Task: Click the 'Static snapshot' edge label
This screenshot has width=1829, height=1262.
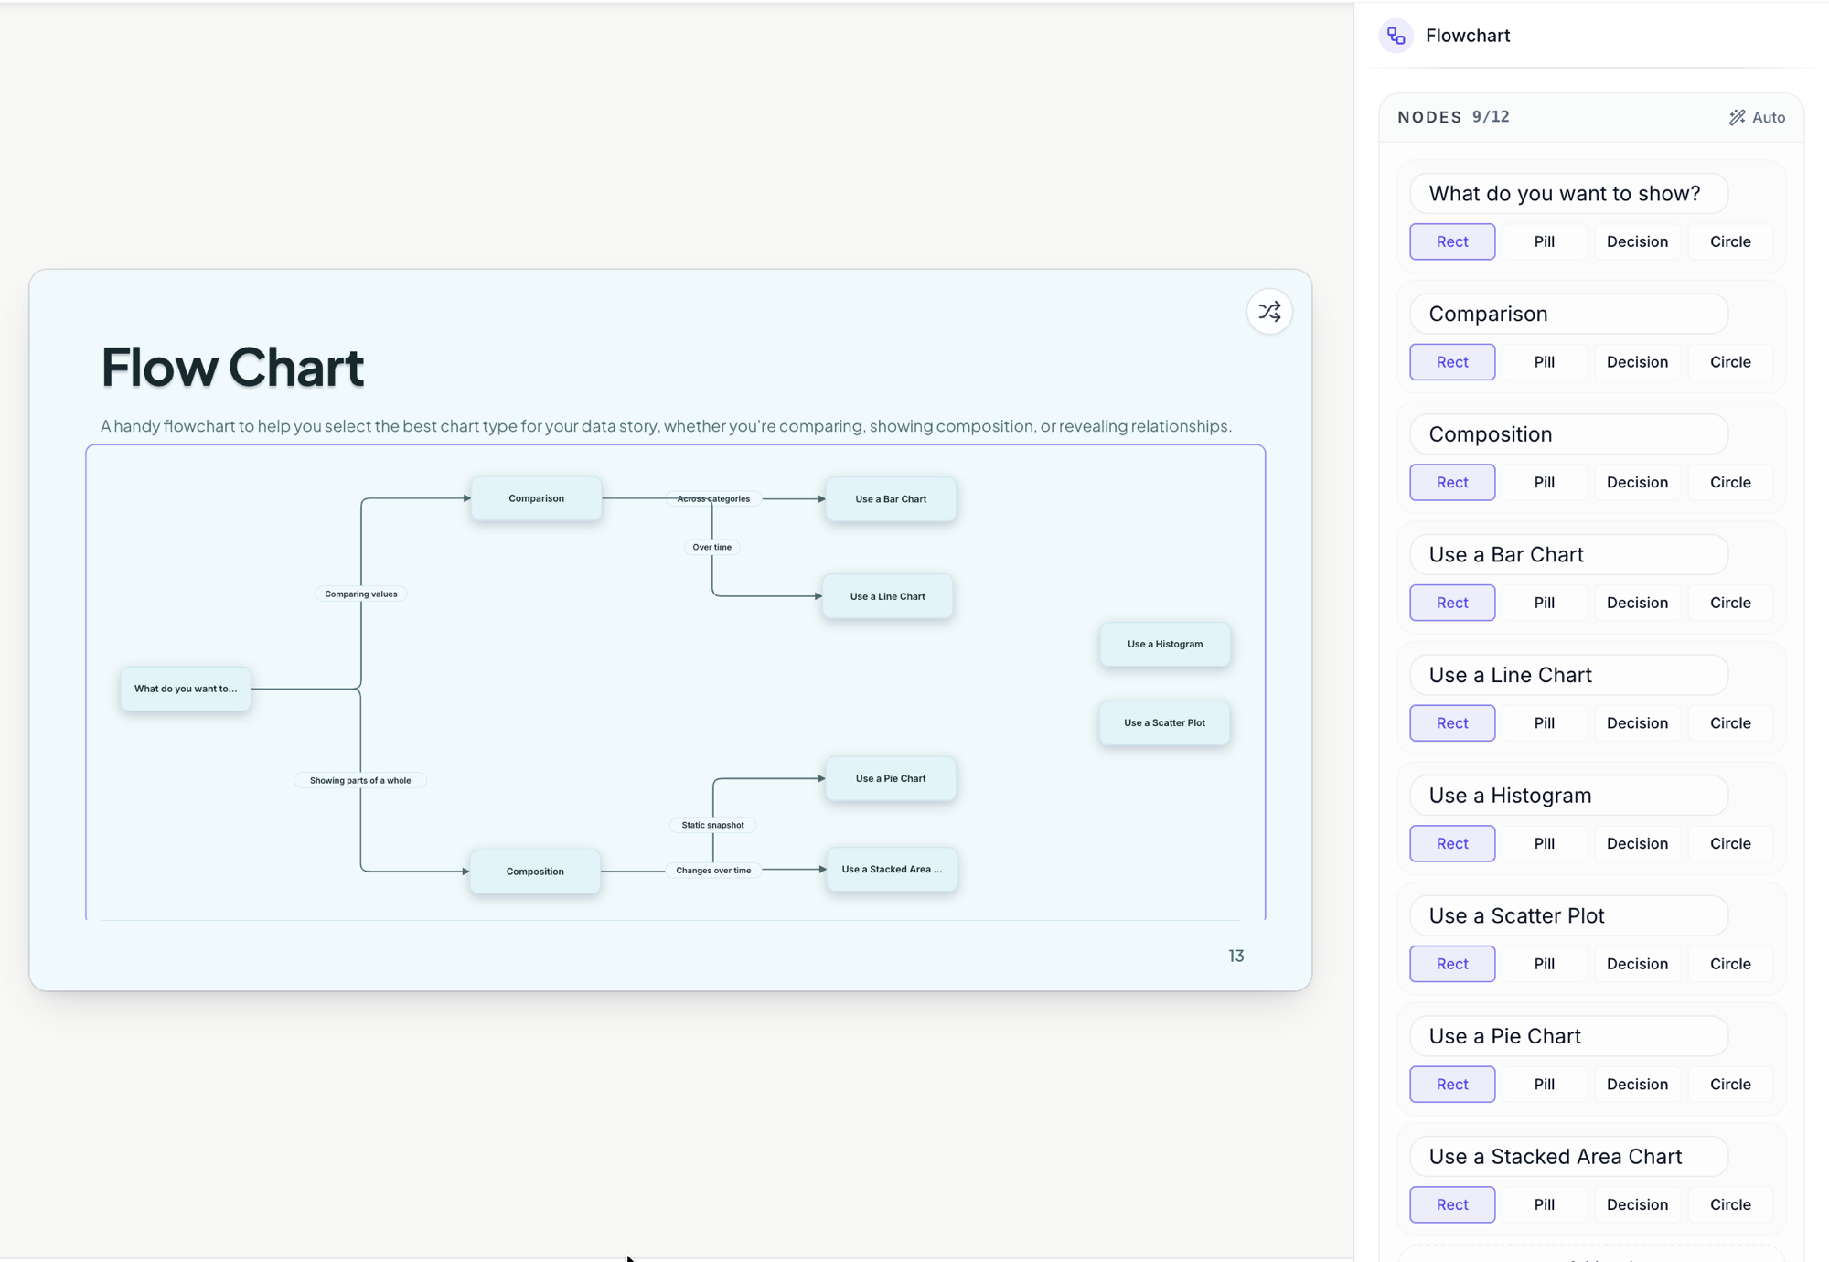Action: coord(713,825)
